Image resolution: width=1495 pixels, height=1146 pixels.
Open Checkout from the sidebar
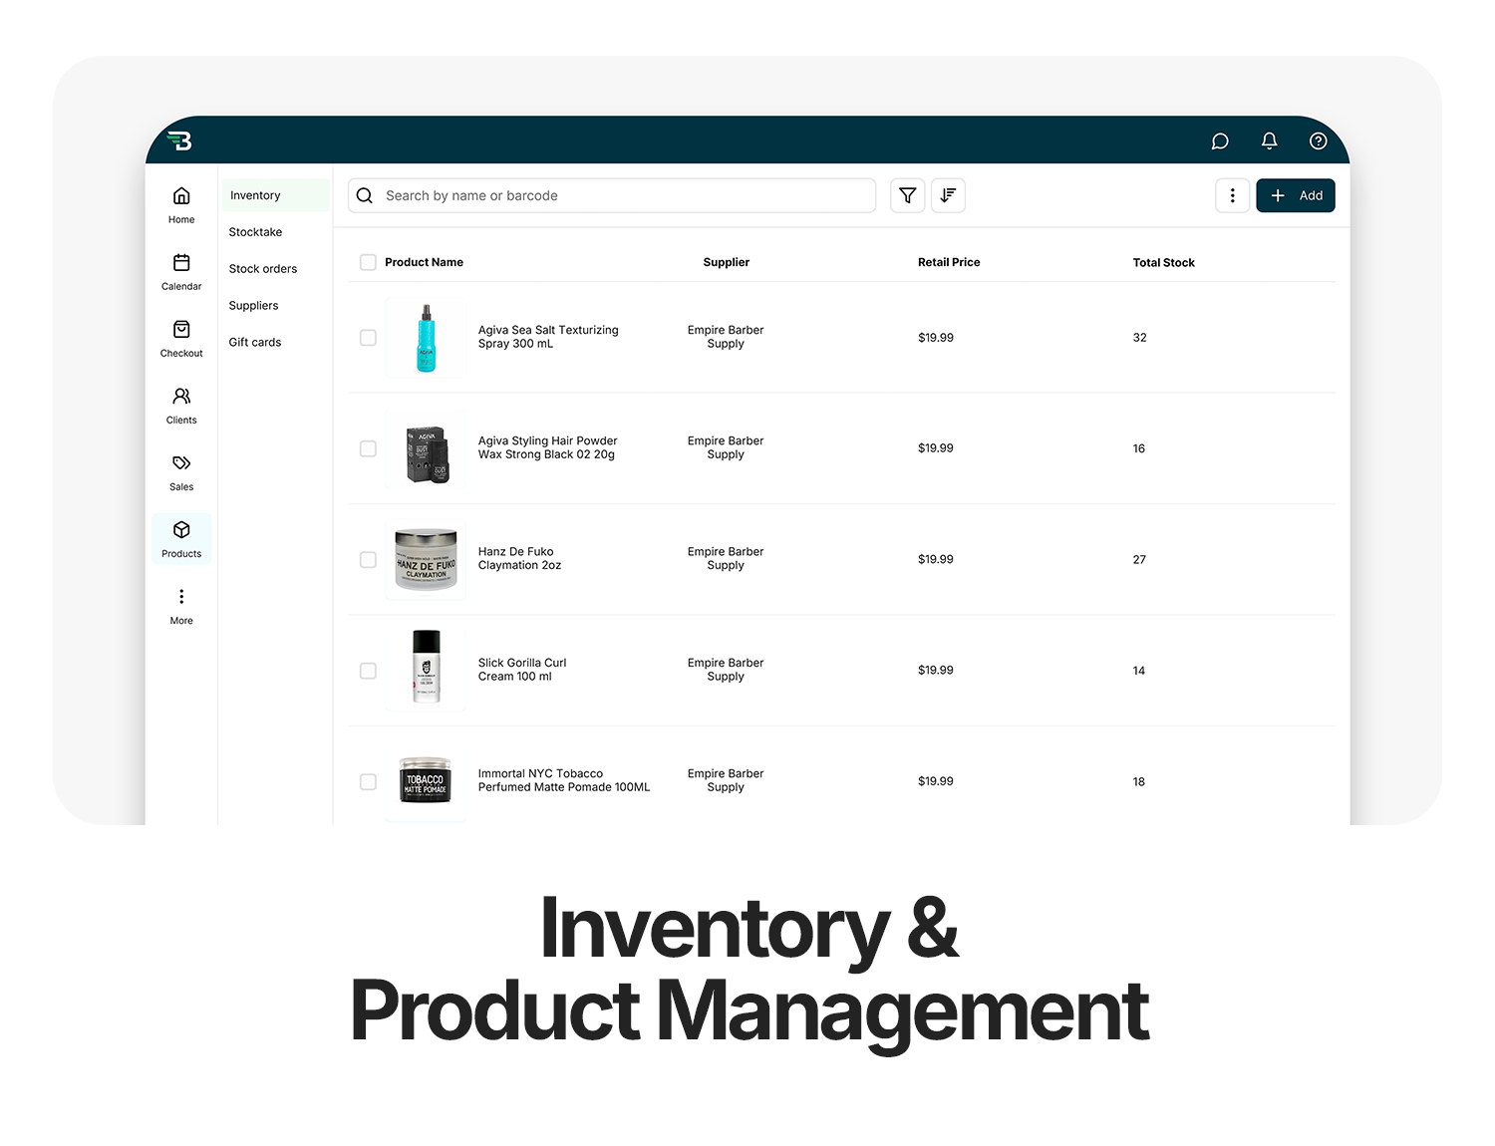(x=181, y=338)
